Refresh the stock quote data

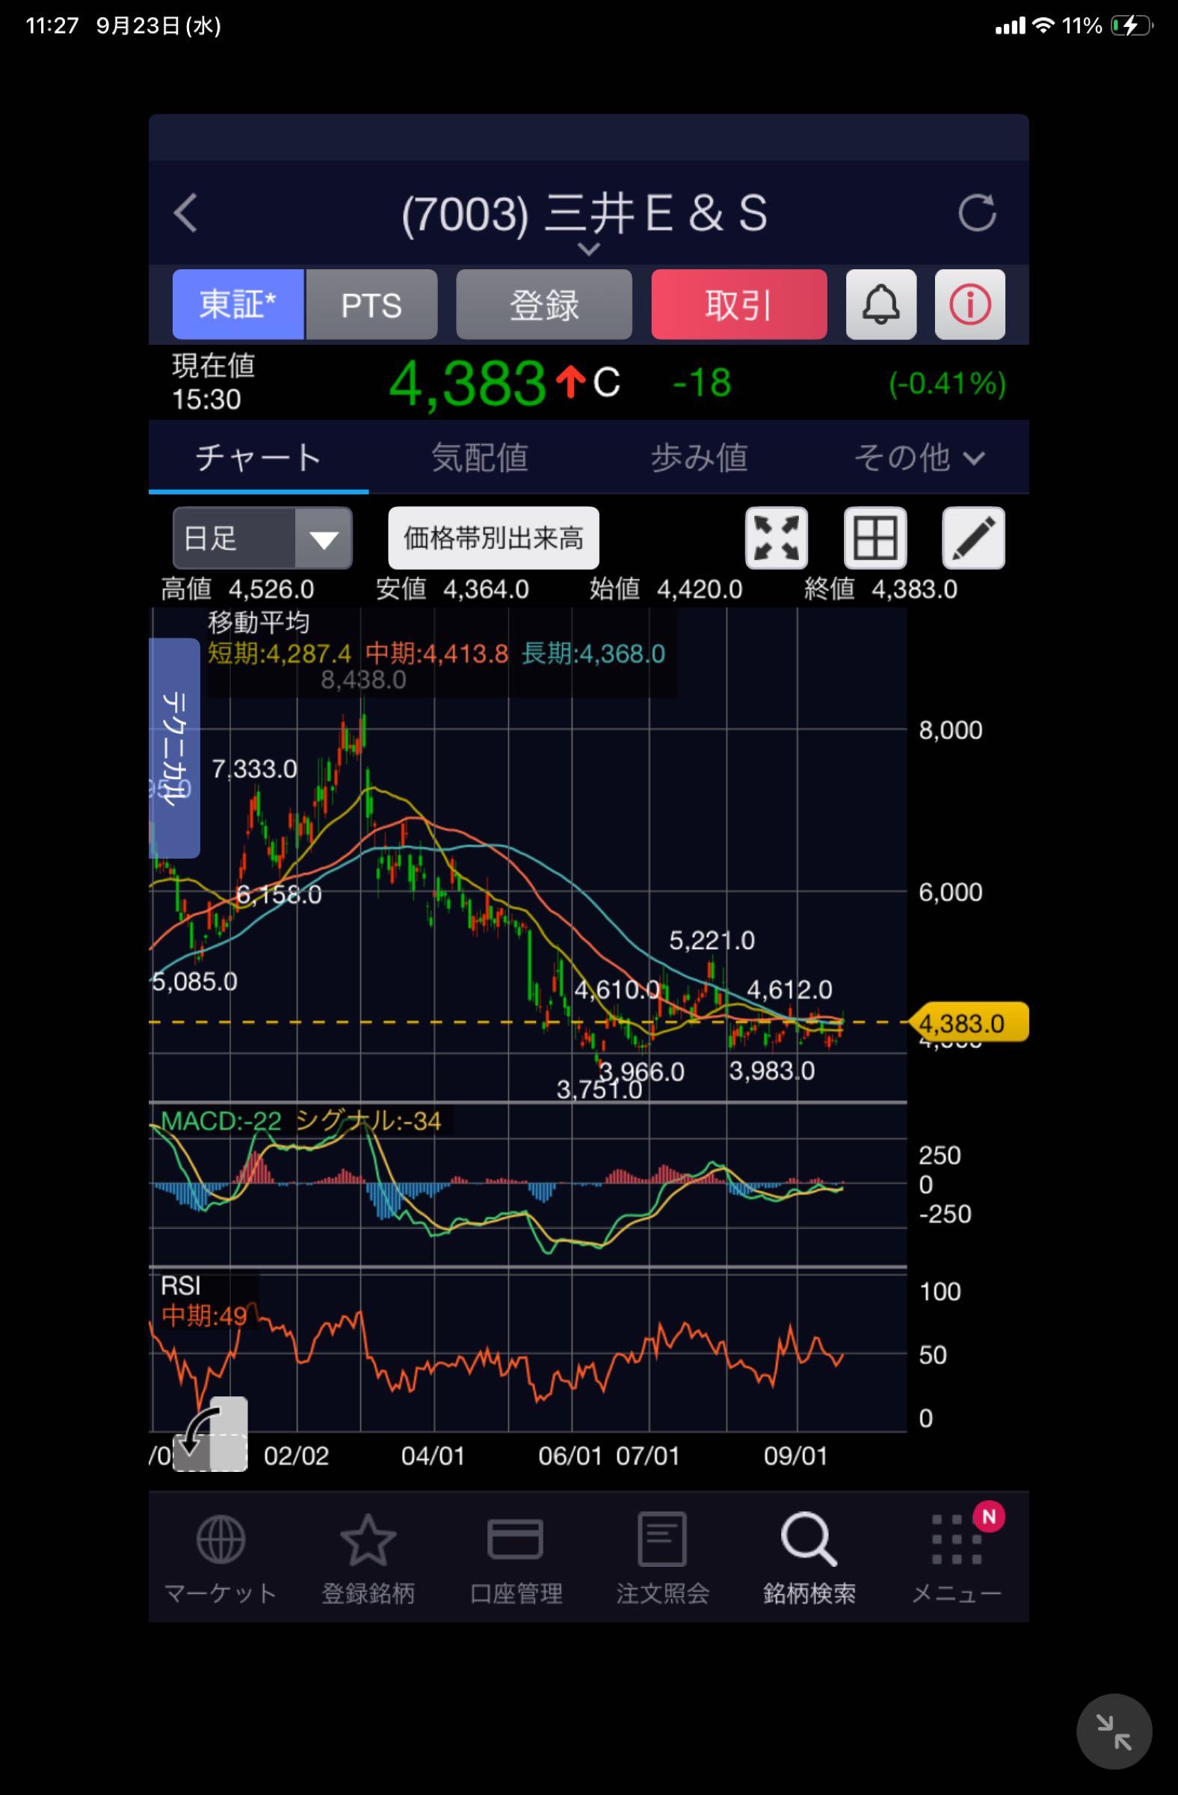pyautogui.click(x=977, y=212)
